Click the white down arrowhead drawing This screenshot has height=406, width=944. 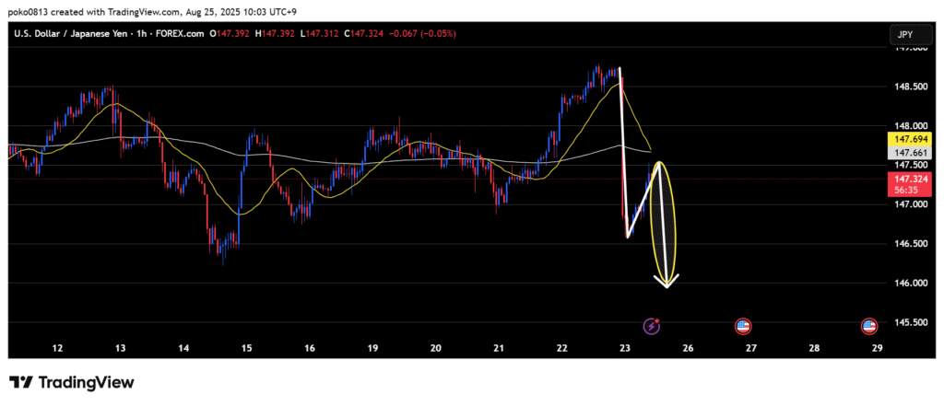667,281
